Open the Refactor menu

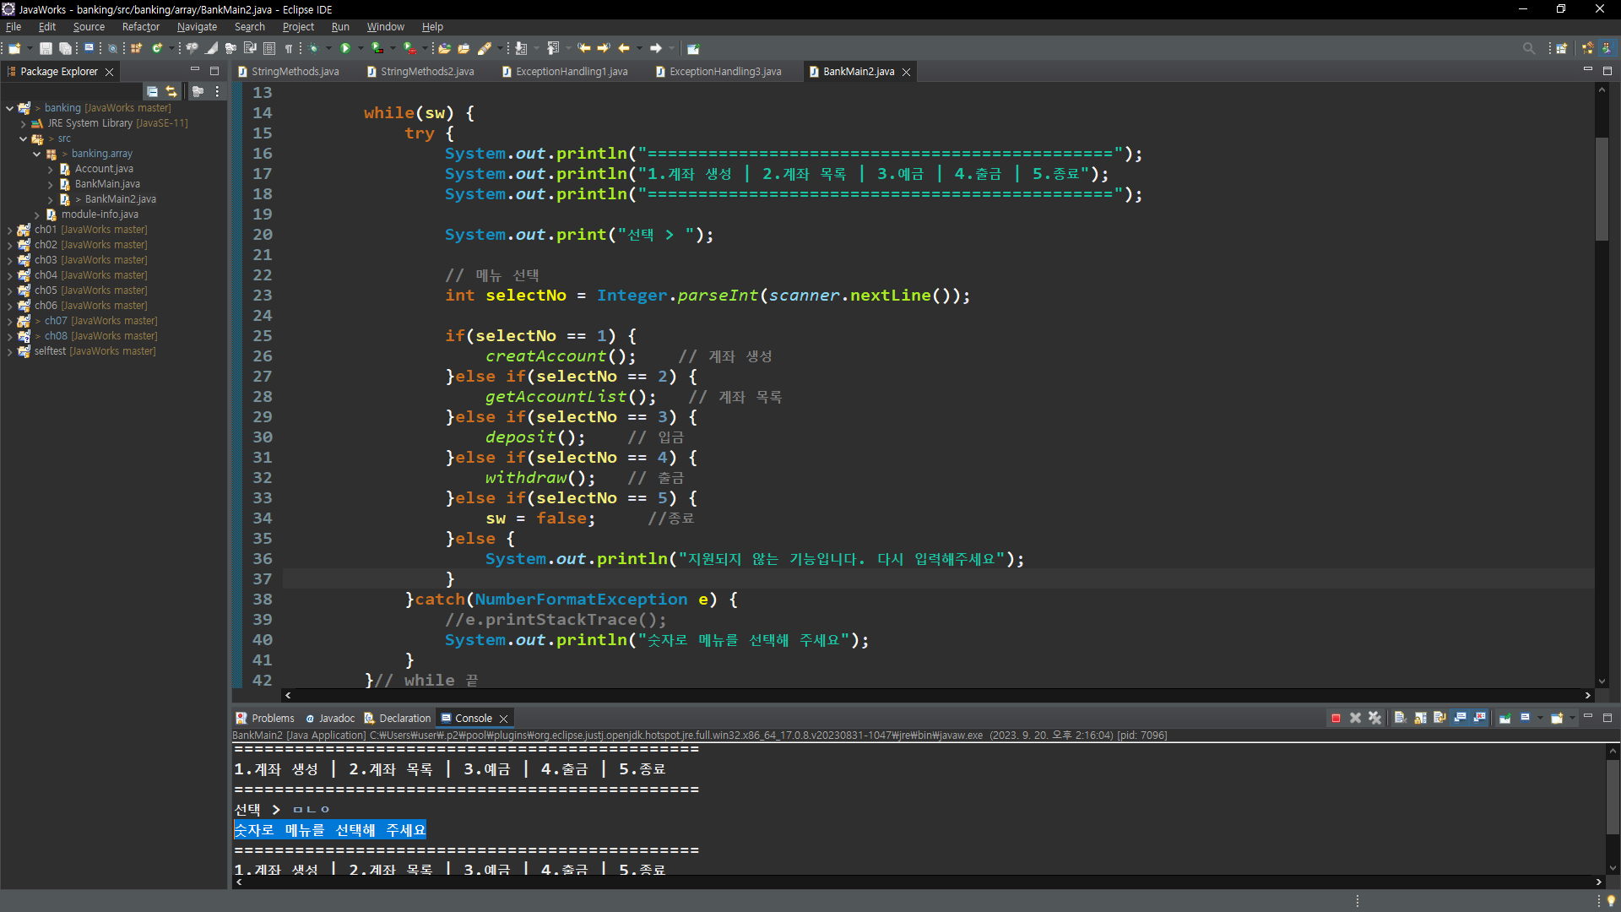(140, 27)
